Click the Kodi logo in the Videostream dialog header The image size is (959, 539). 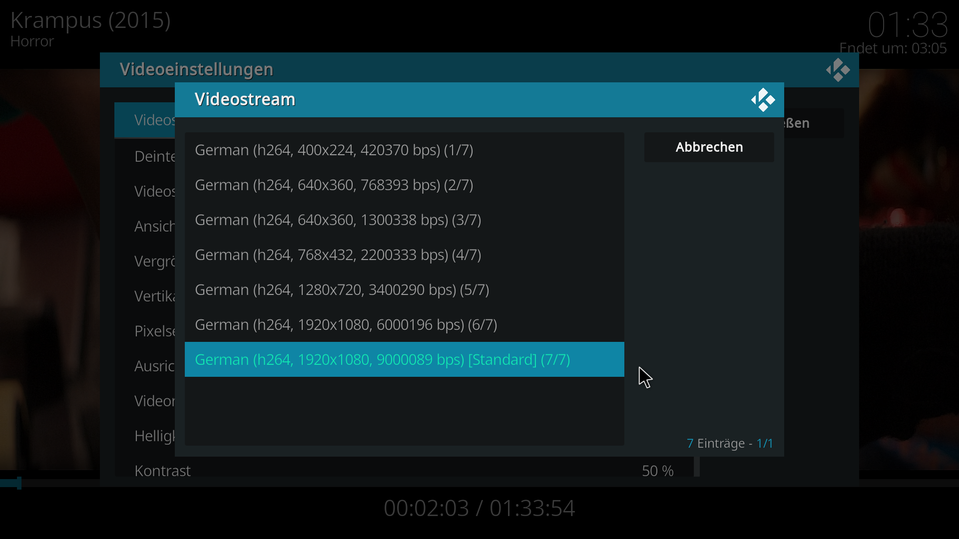[x=763, y=100]
